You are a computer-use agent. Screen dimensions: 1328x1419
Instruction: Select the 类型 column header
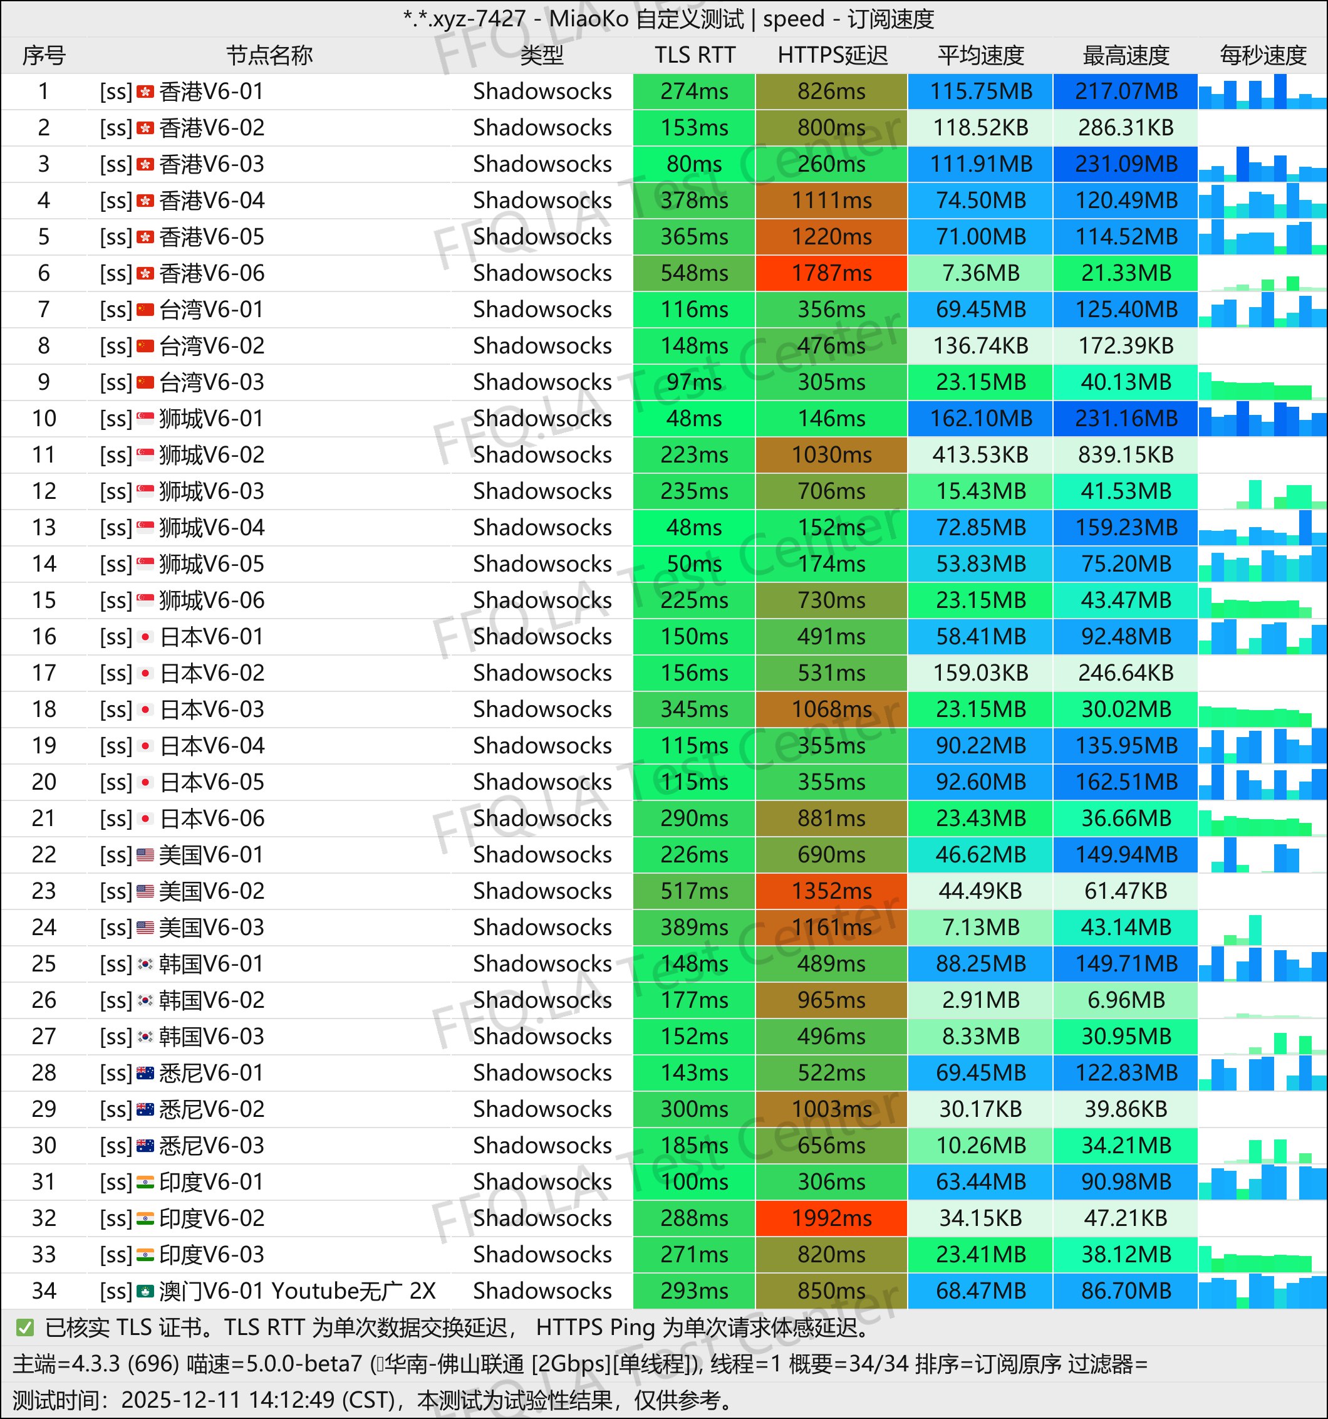pos(542,55)
